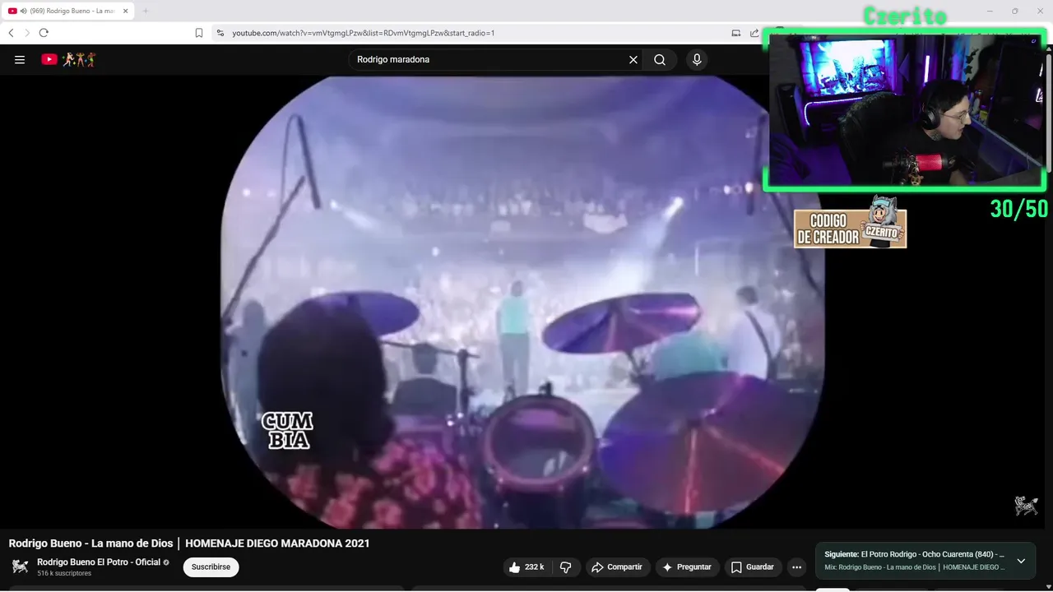This screenshot has width=1053, height=592.
Task: Dislike the video
Action: click(x=566, y=567)
